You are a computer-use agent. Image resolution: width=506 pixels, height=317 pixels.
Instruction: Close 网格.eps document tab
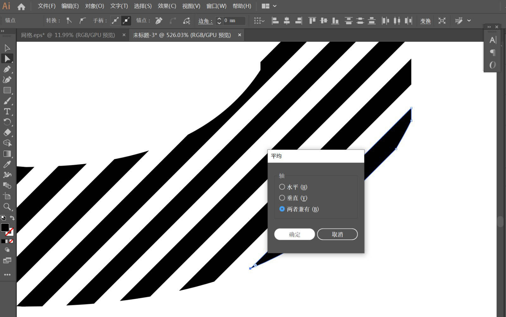click(x=124, y=35)
